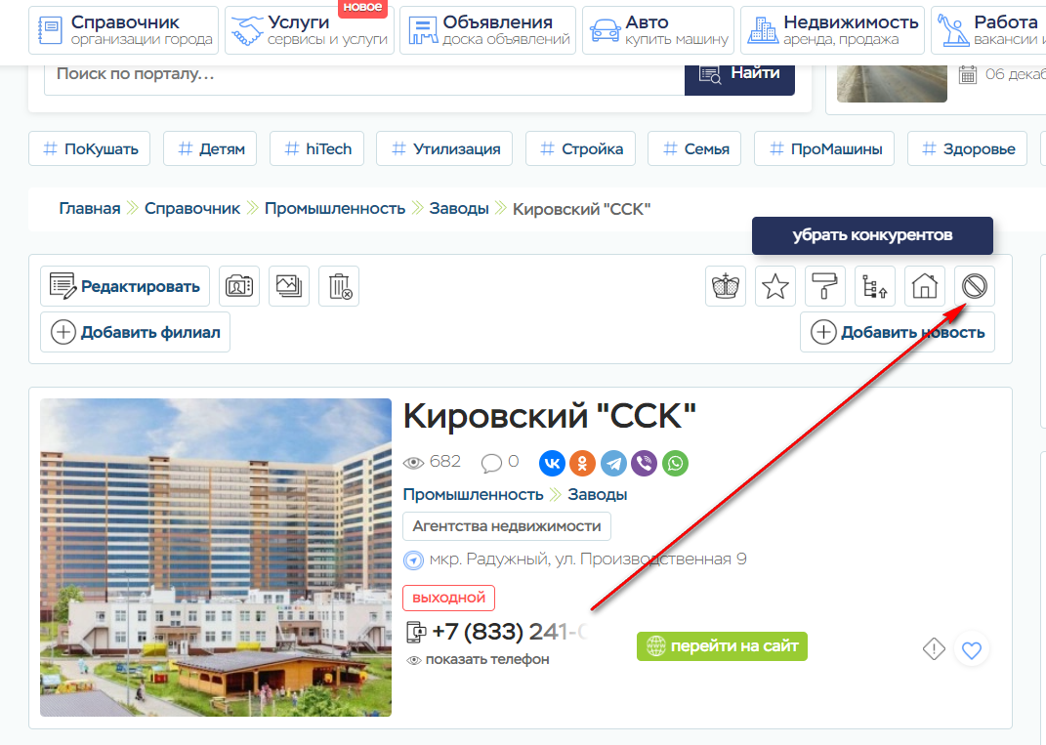Open the Объявления menu section
This screenshot has width=1046, height=745.
coord(487,30)
